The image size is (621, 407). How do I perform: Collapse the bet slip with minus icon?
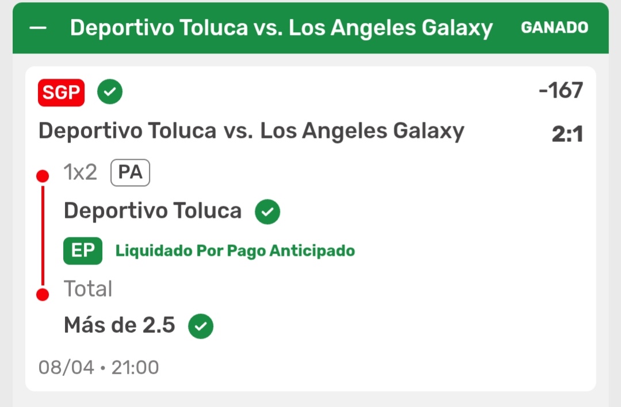coord(38,28)
